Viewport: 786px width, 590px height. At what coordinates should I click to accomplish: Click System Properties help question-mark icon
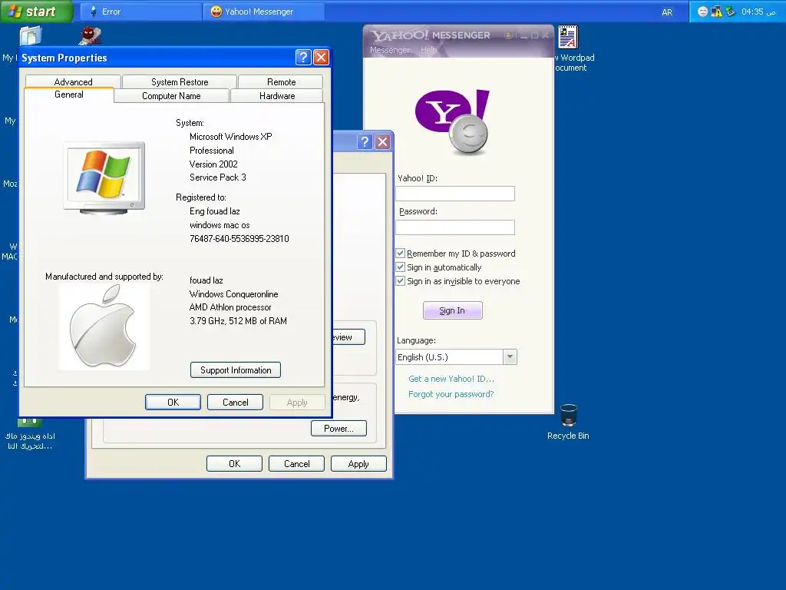coord(302,58)
